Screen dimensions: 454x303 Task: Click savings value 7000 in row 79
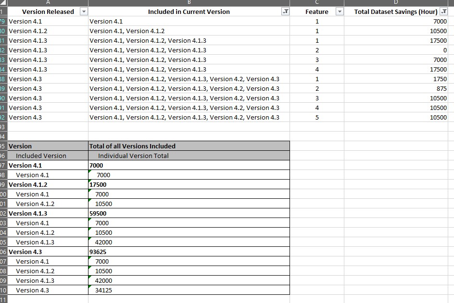tap(396, 22)
